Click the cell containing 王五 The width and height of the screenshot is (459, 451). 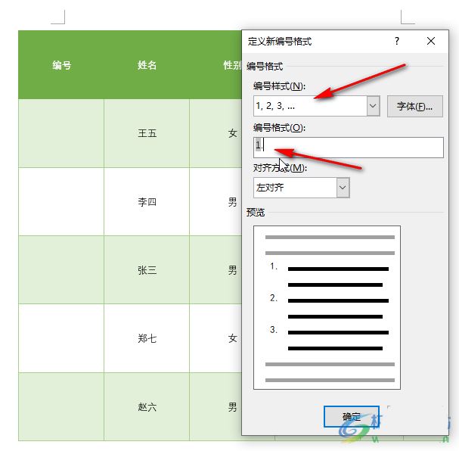(147, 133)
